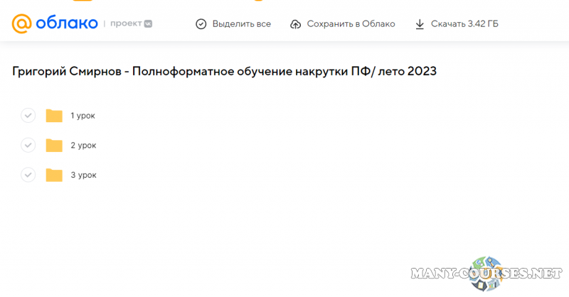Click the "3 урок" folder name
This screenshot has width=569, height=297.
[x=83, y=175]
